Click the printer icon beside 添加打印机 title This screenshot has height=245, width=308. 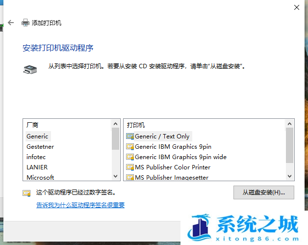point(26,23)
